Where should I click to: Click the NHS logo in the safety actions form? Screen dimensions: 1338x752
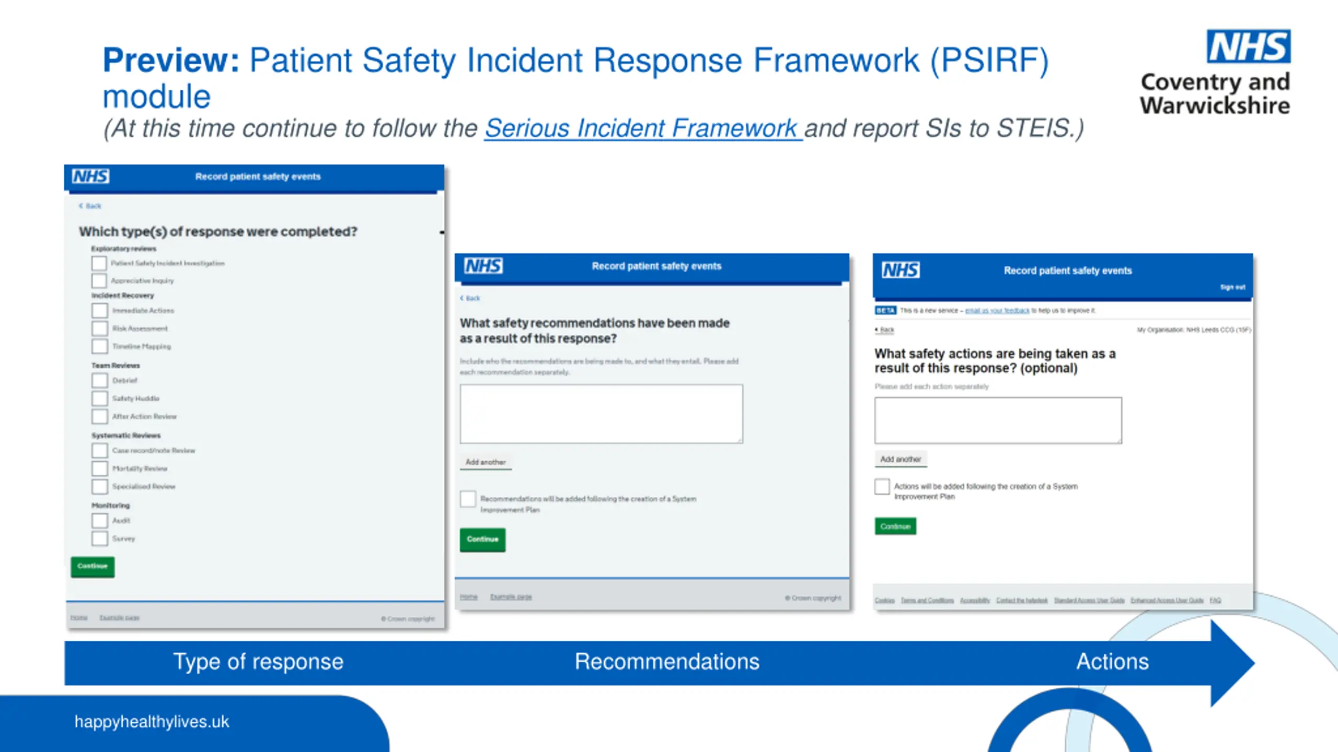point(901,270)
